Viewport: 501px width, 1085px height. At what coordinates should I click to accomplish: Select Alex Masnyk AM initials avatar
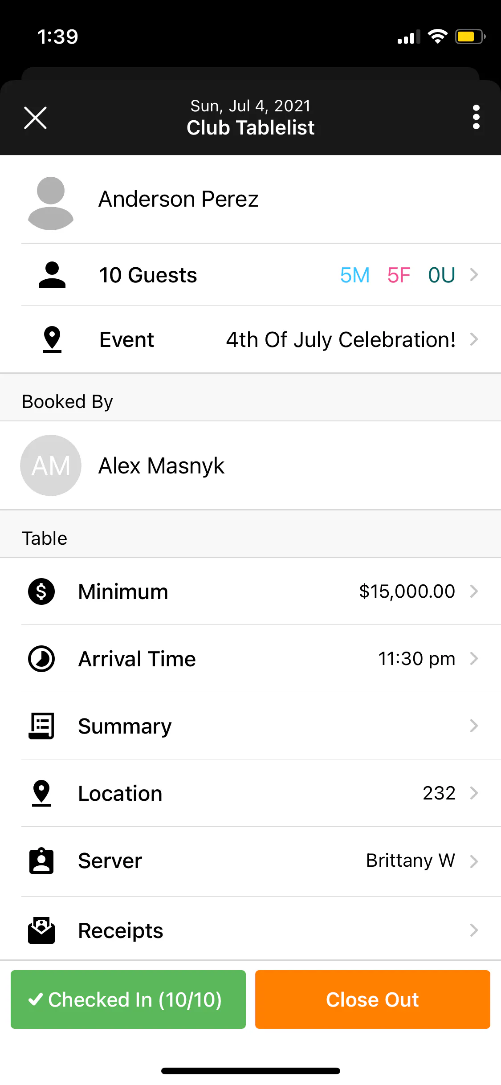[51, 465]
